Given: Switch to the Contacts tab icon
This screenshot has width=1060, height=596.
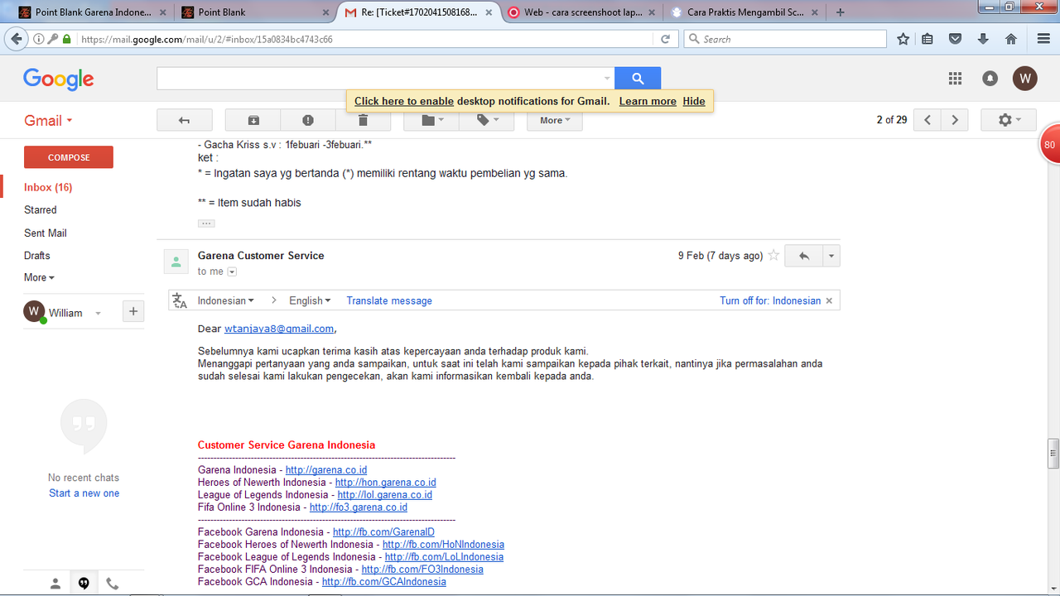Looking at the screenshot, I should pos(55,584).
